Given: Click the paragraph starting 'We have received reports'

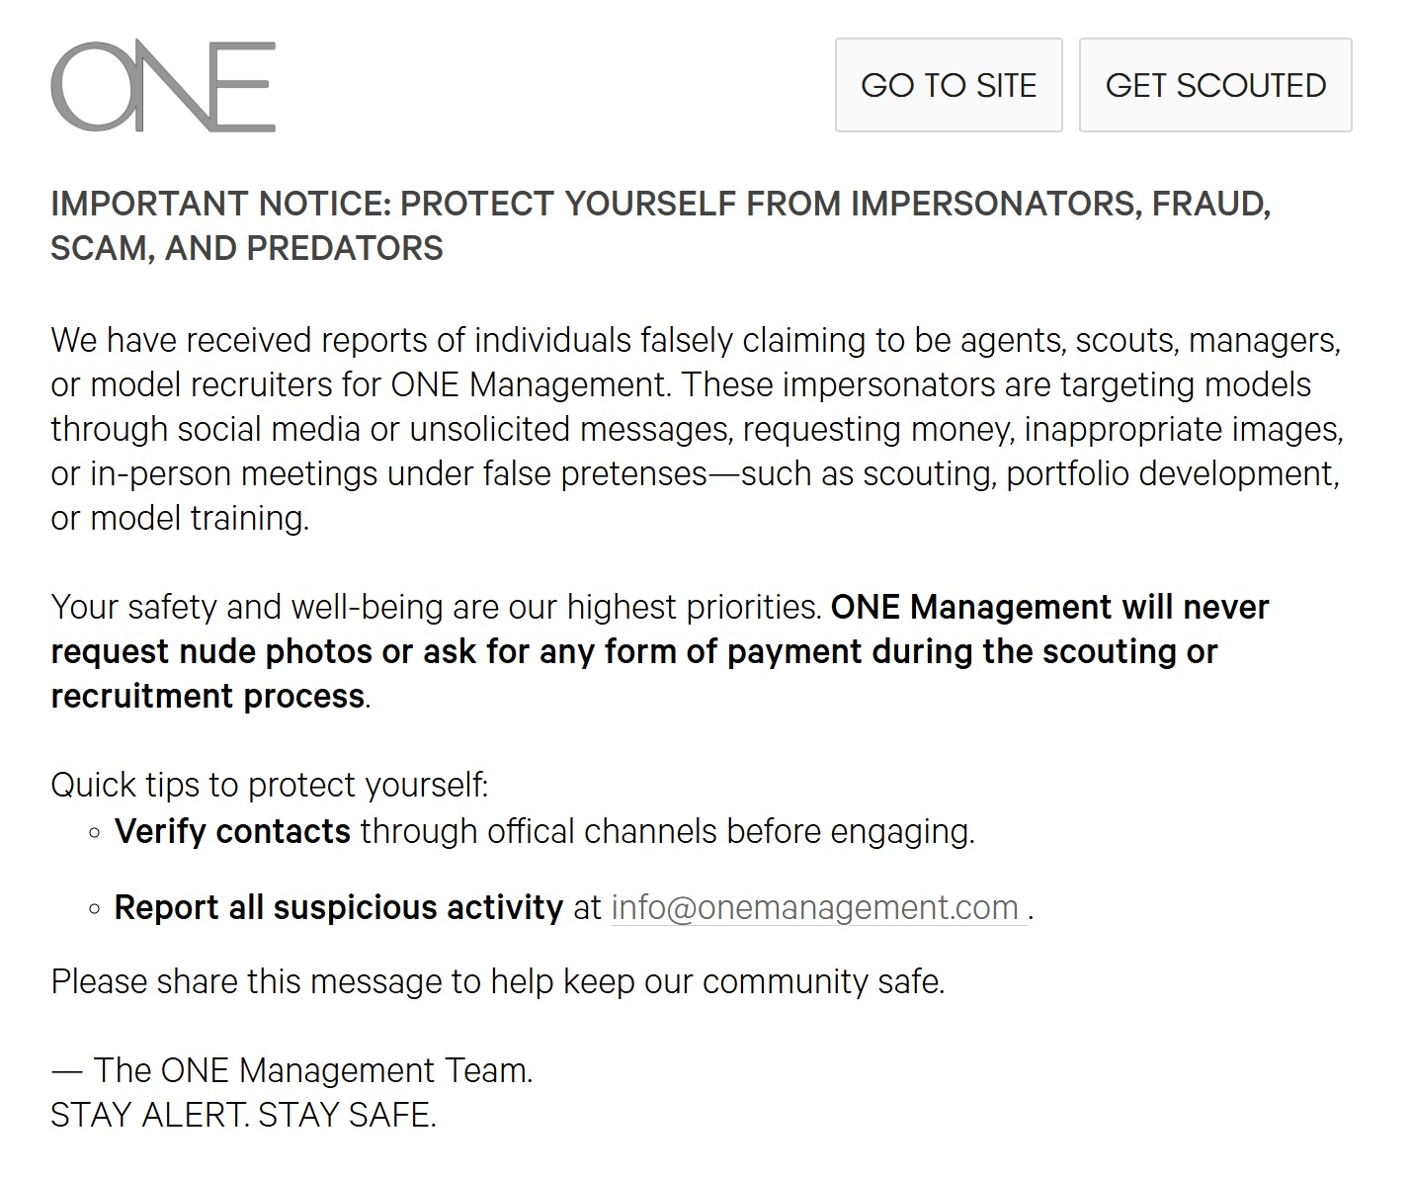Looking at the screenshot, I should (x=697, y=429).
